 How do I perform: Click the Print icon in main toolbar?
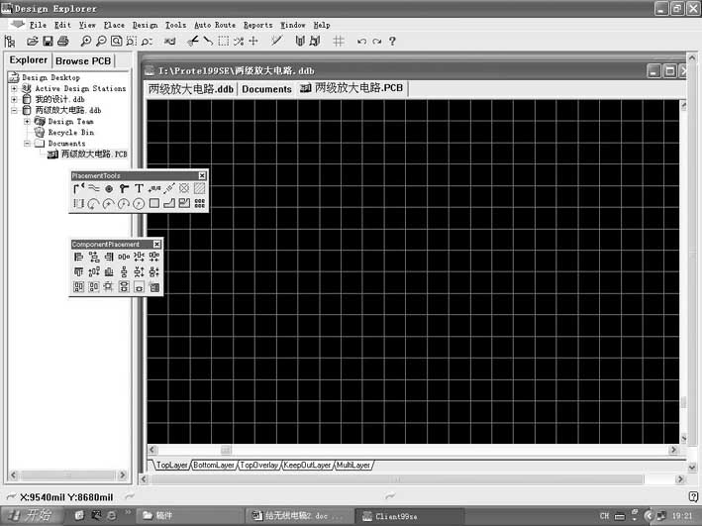[62, 42]
